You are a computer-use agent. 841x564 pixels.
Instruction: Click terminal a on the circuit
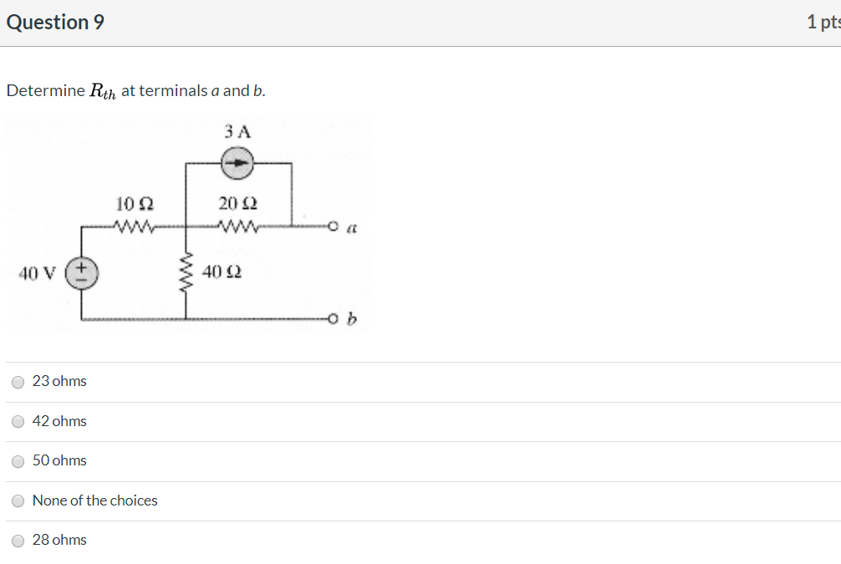[x=334, y=226]
